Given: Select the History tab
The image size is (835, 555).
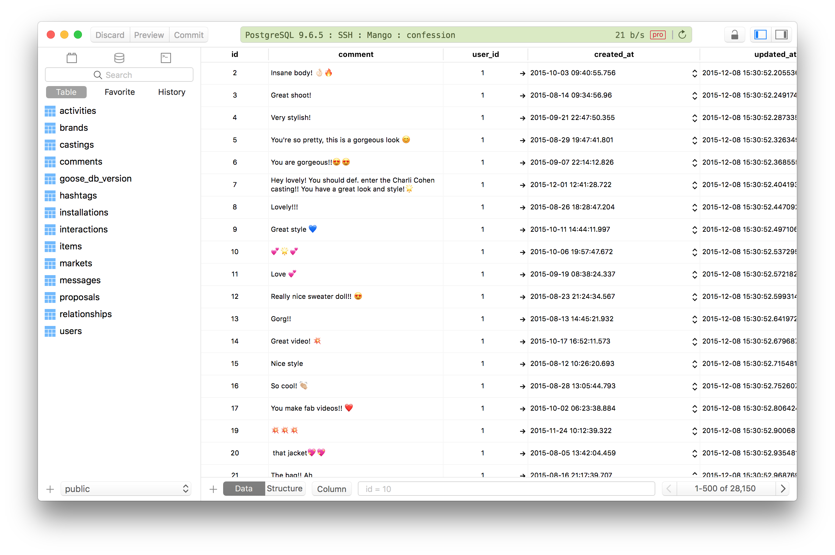Looking at the screenshot, I should pos(172,92).
